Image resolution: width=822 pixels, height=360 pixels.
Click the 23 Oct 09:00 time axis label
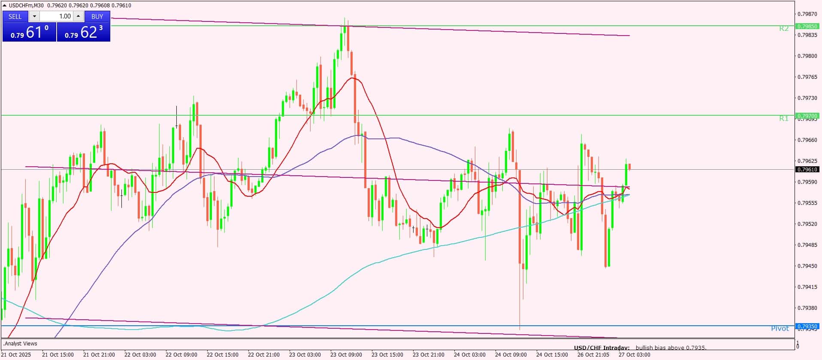point(346,355)
